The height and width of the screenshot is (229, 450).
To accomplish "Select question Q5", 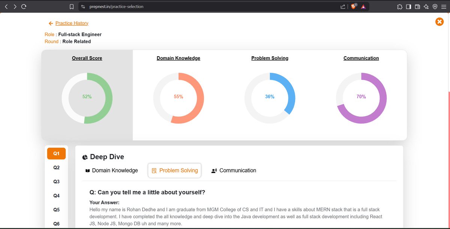I will click(56, 210).
